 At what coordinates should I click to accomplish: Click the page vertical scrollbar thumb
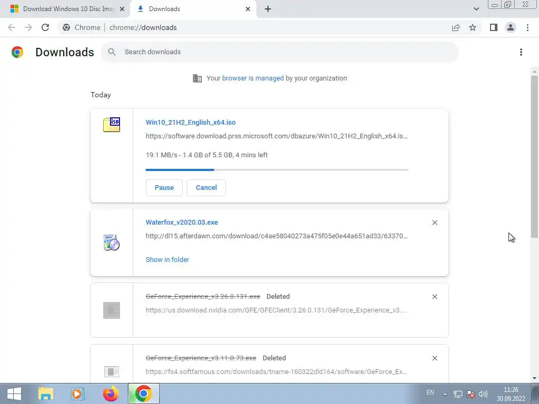point(534,156)
